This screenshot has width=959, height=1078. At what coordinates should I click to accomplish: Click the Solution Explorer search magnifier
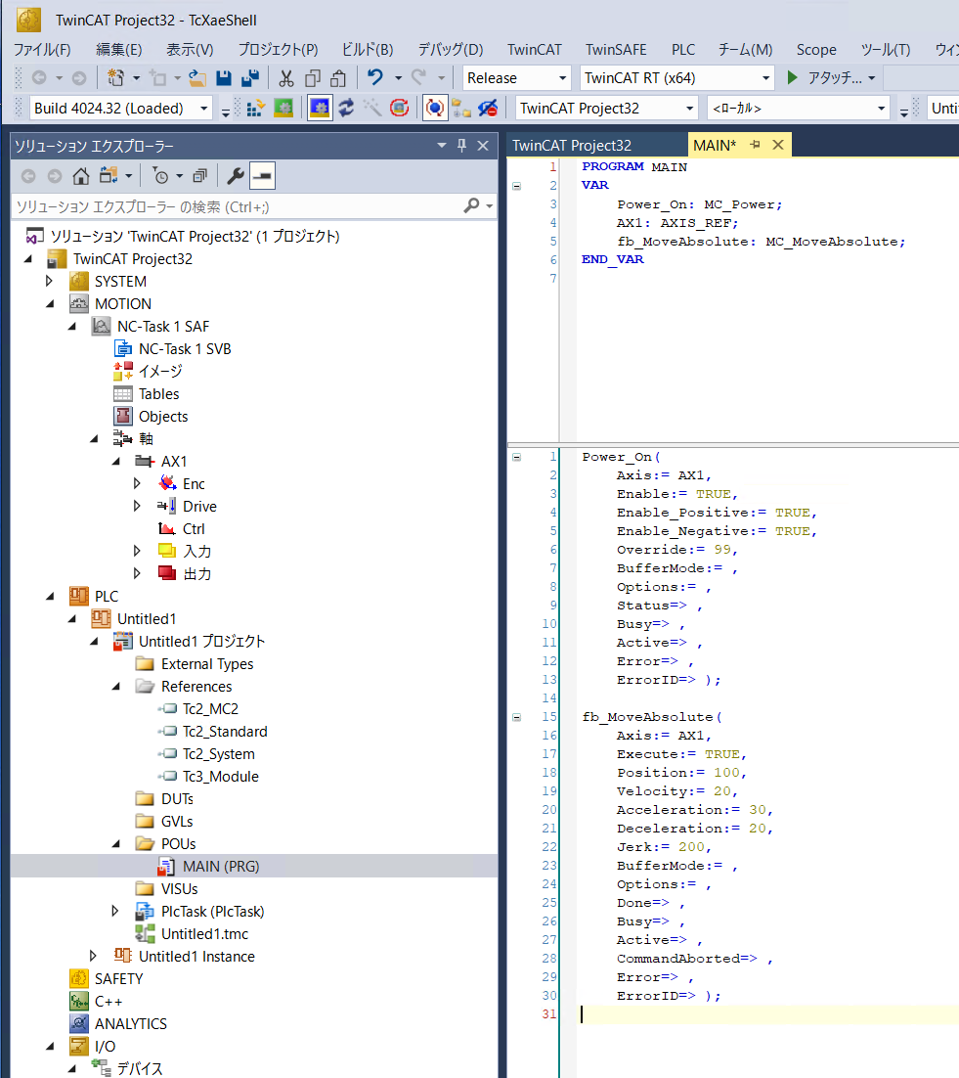[471, 205]
